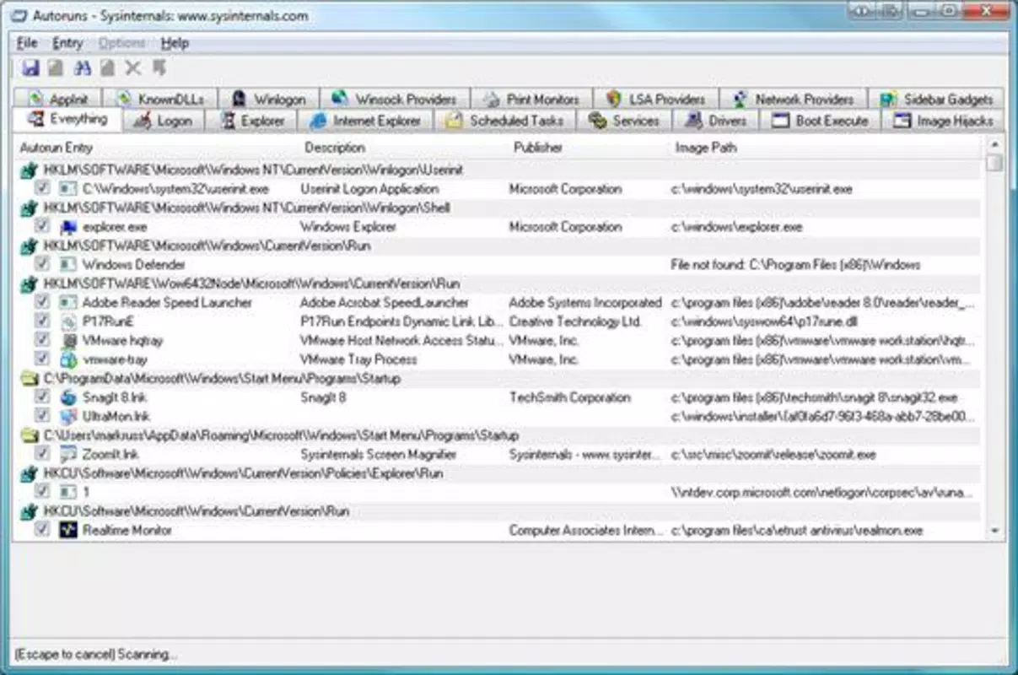Viewport: 1018px width, 675px height.
Task: Sort by the Autorun Entry column header
Action: [157, 148]
